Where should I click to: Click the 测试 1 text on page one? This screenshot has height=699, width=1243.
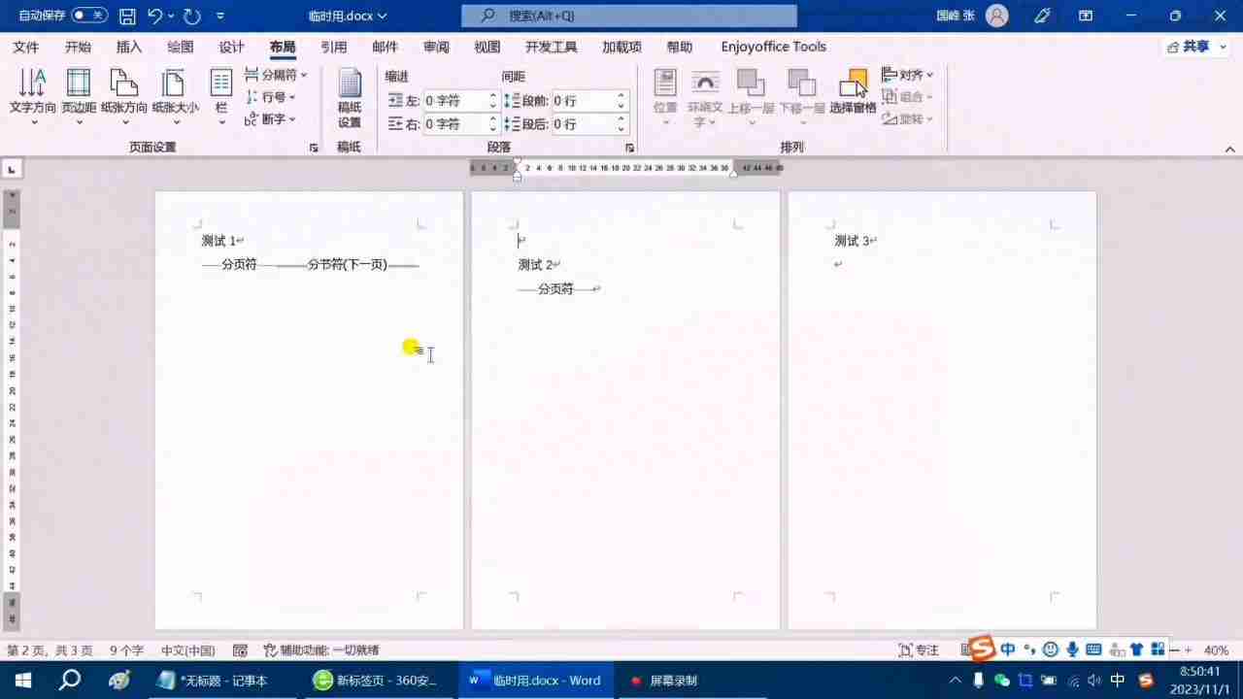click(x=218, y=241)
